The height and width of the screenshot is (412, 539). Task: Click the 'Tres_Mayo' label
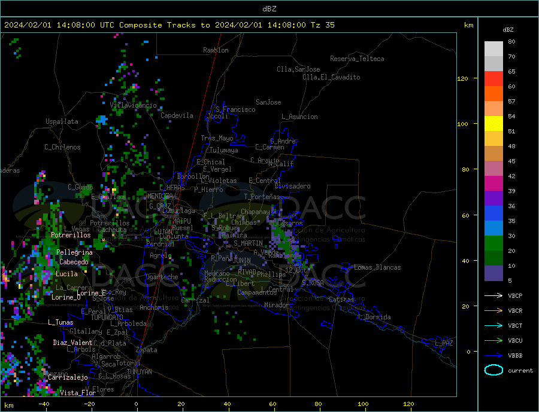217,138
